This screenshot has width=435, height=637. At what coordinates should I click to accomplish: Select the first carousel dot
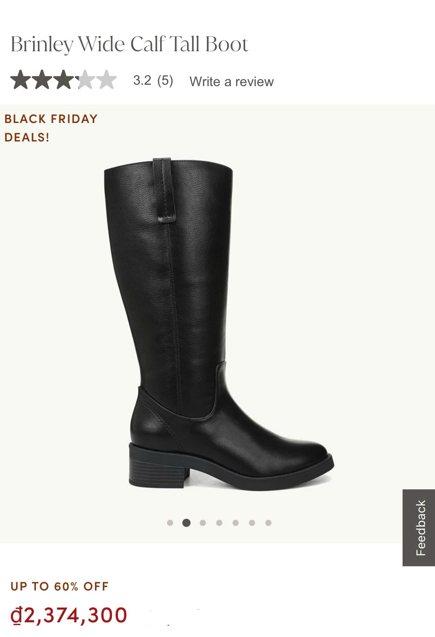[x=170, y=523]
